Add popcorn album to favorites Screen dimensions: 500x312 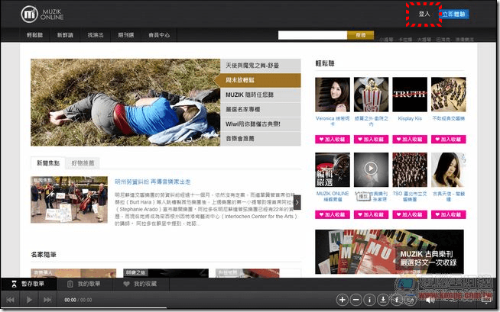[x=371, y=140]
